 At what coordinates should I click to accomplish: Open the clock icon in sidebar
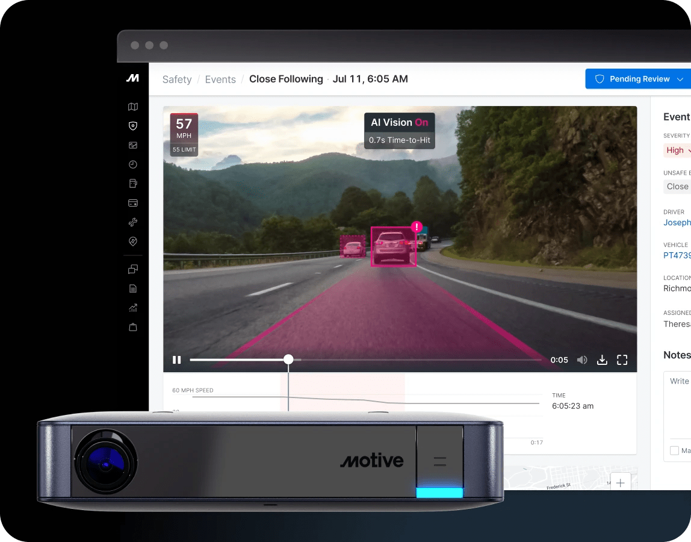pos(133,164)
